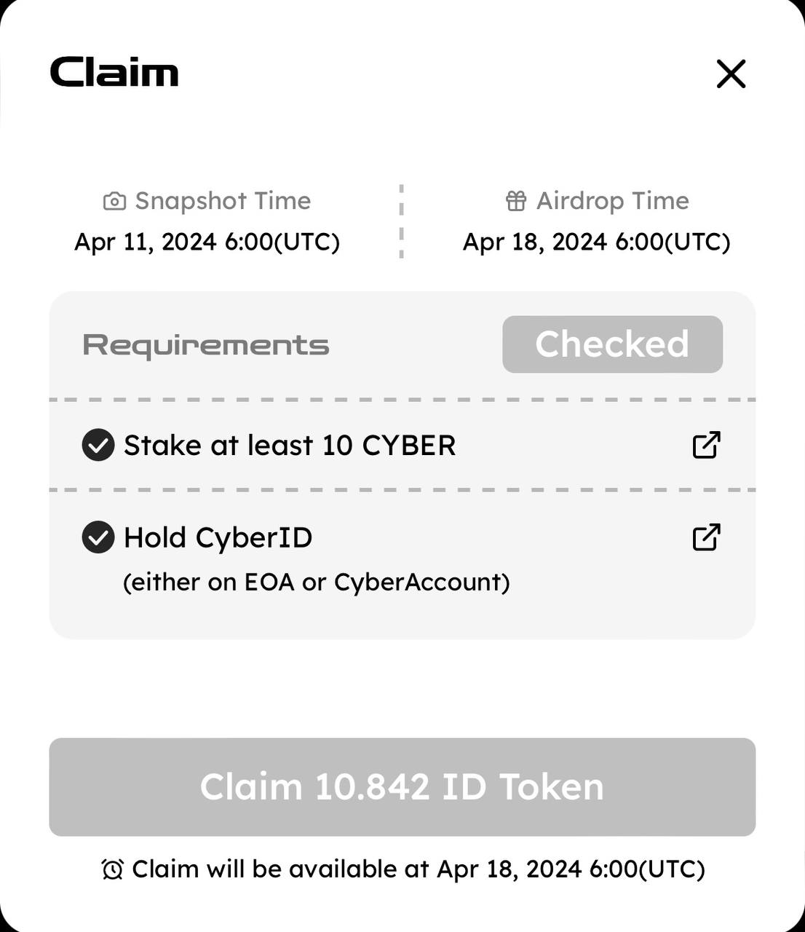Image resolution: width=805 pixels, height=932 pixels.
Task: Click Apr 18, 2024 airdrop date
Action: pos(596,242)
